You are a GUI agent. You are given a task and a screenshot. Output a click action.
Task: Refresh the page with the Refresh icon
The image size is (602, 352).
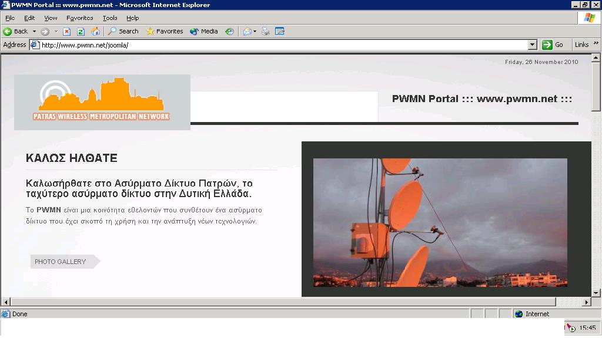[81, 31]
